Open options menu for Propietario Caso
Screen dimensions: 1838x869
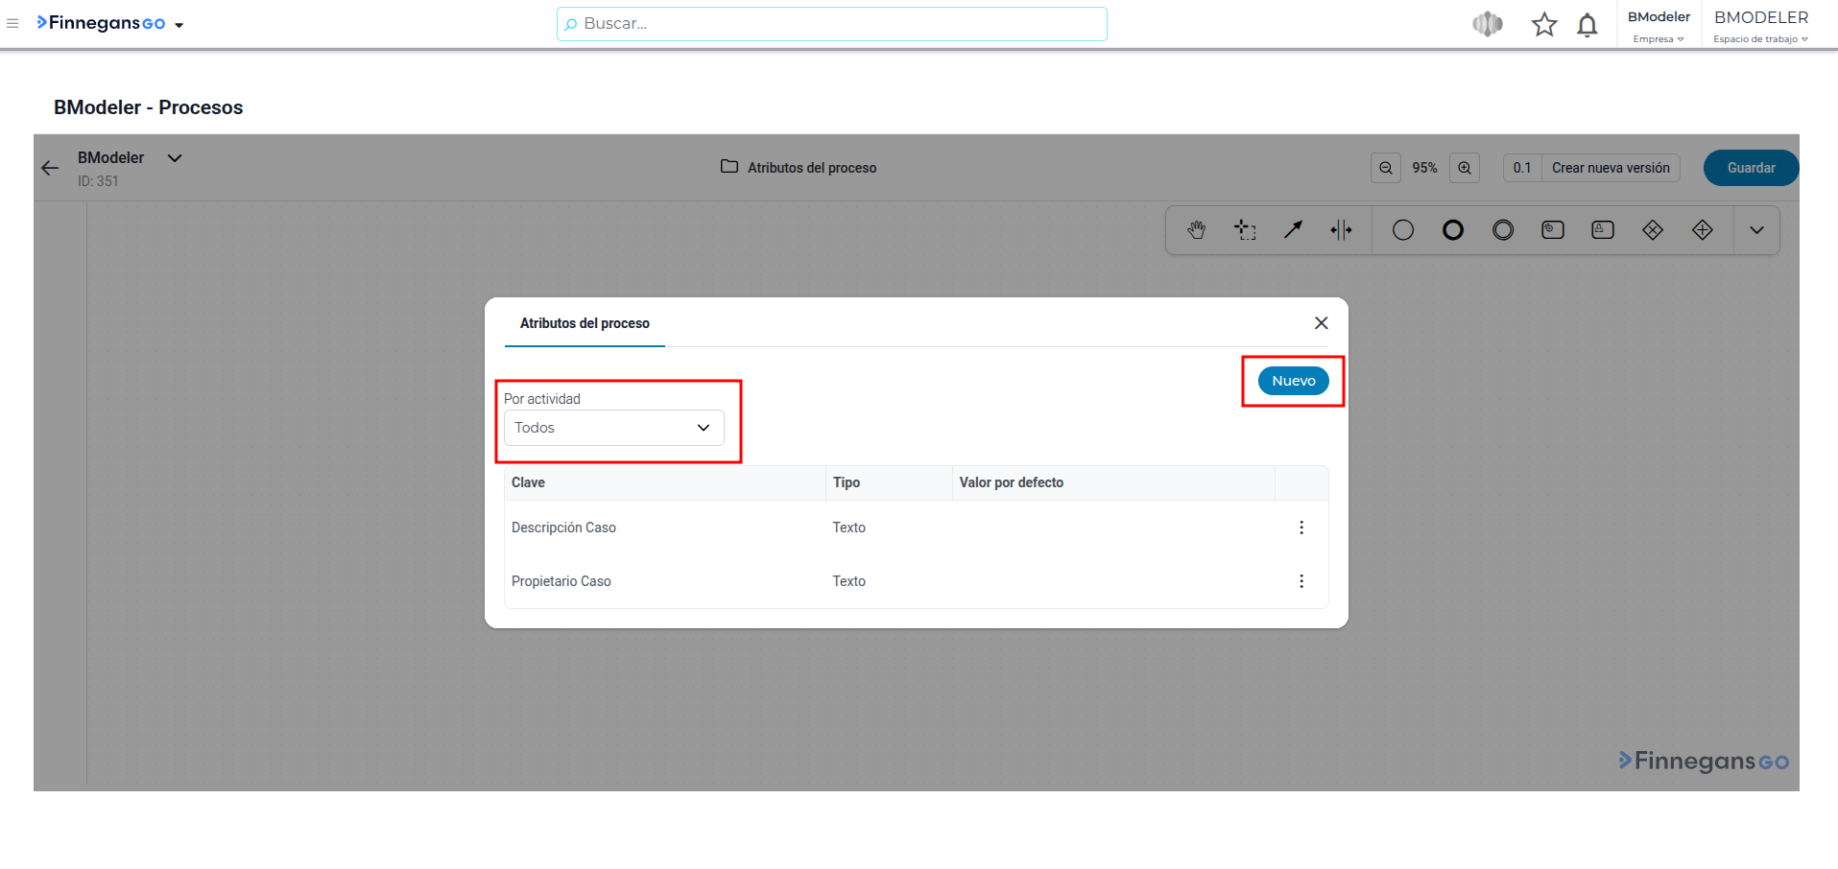point(1301,581)
